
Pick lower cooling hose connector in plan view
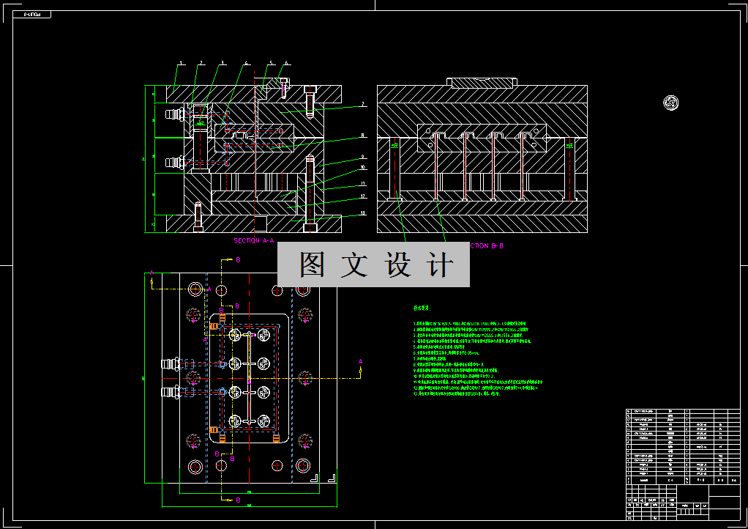(171, 393)
